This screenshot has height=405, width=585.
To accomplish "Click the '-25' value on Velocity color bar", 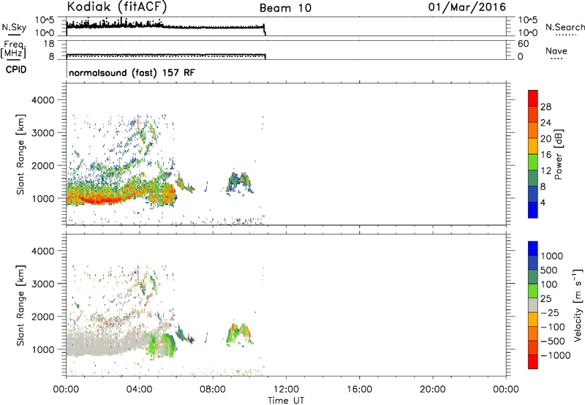I will coord(550,313).
